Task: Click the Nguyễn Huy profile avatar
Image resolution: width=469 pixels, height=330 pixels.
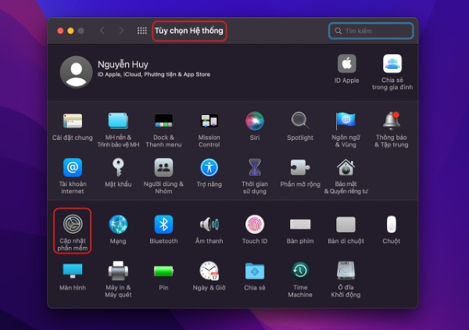Action: [x=76, y=73]
